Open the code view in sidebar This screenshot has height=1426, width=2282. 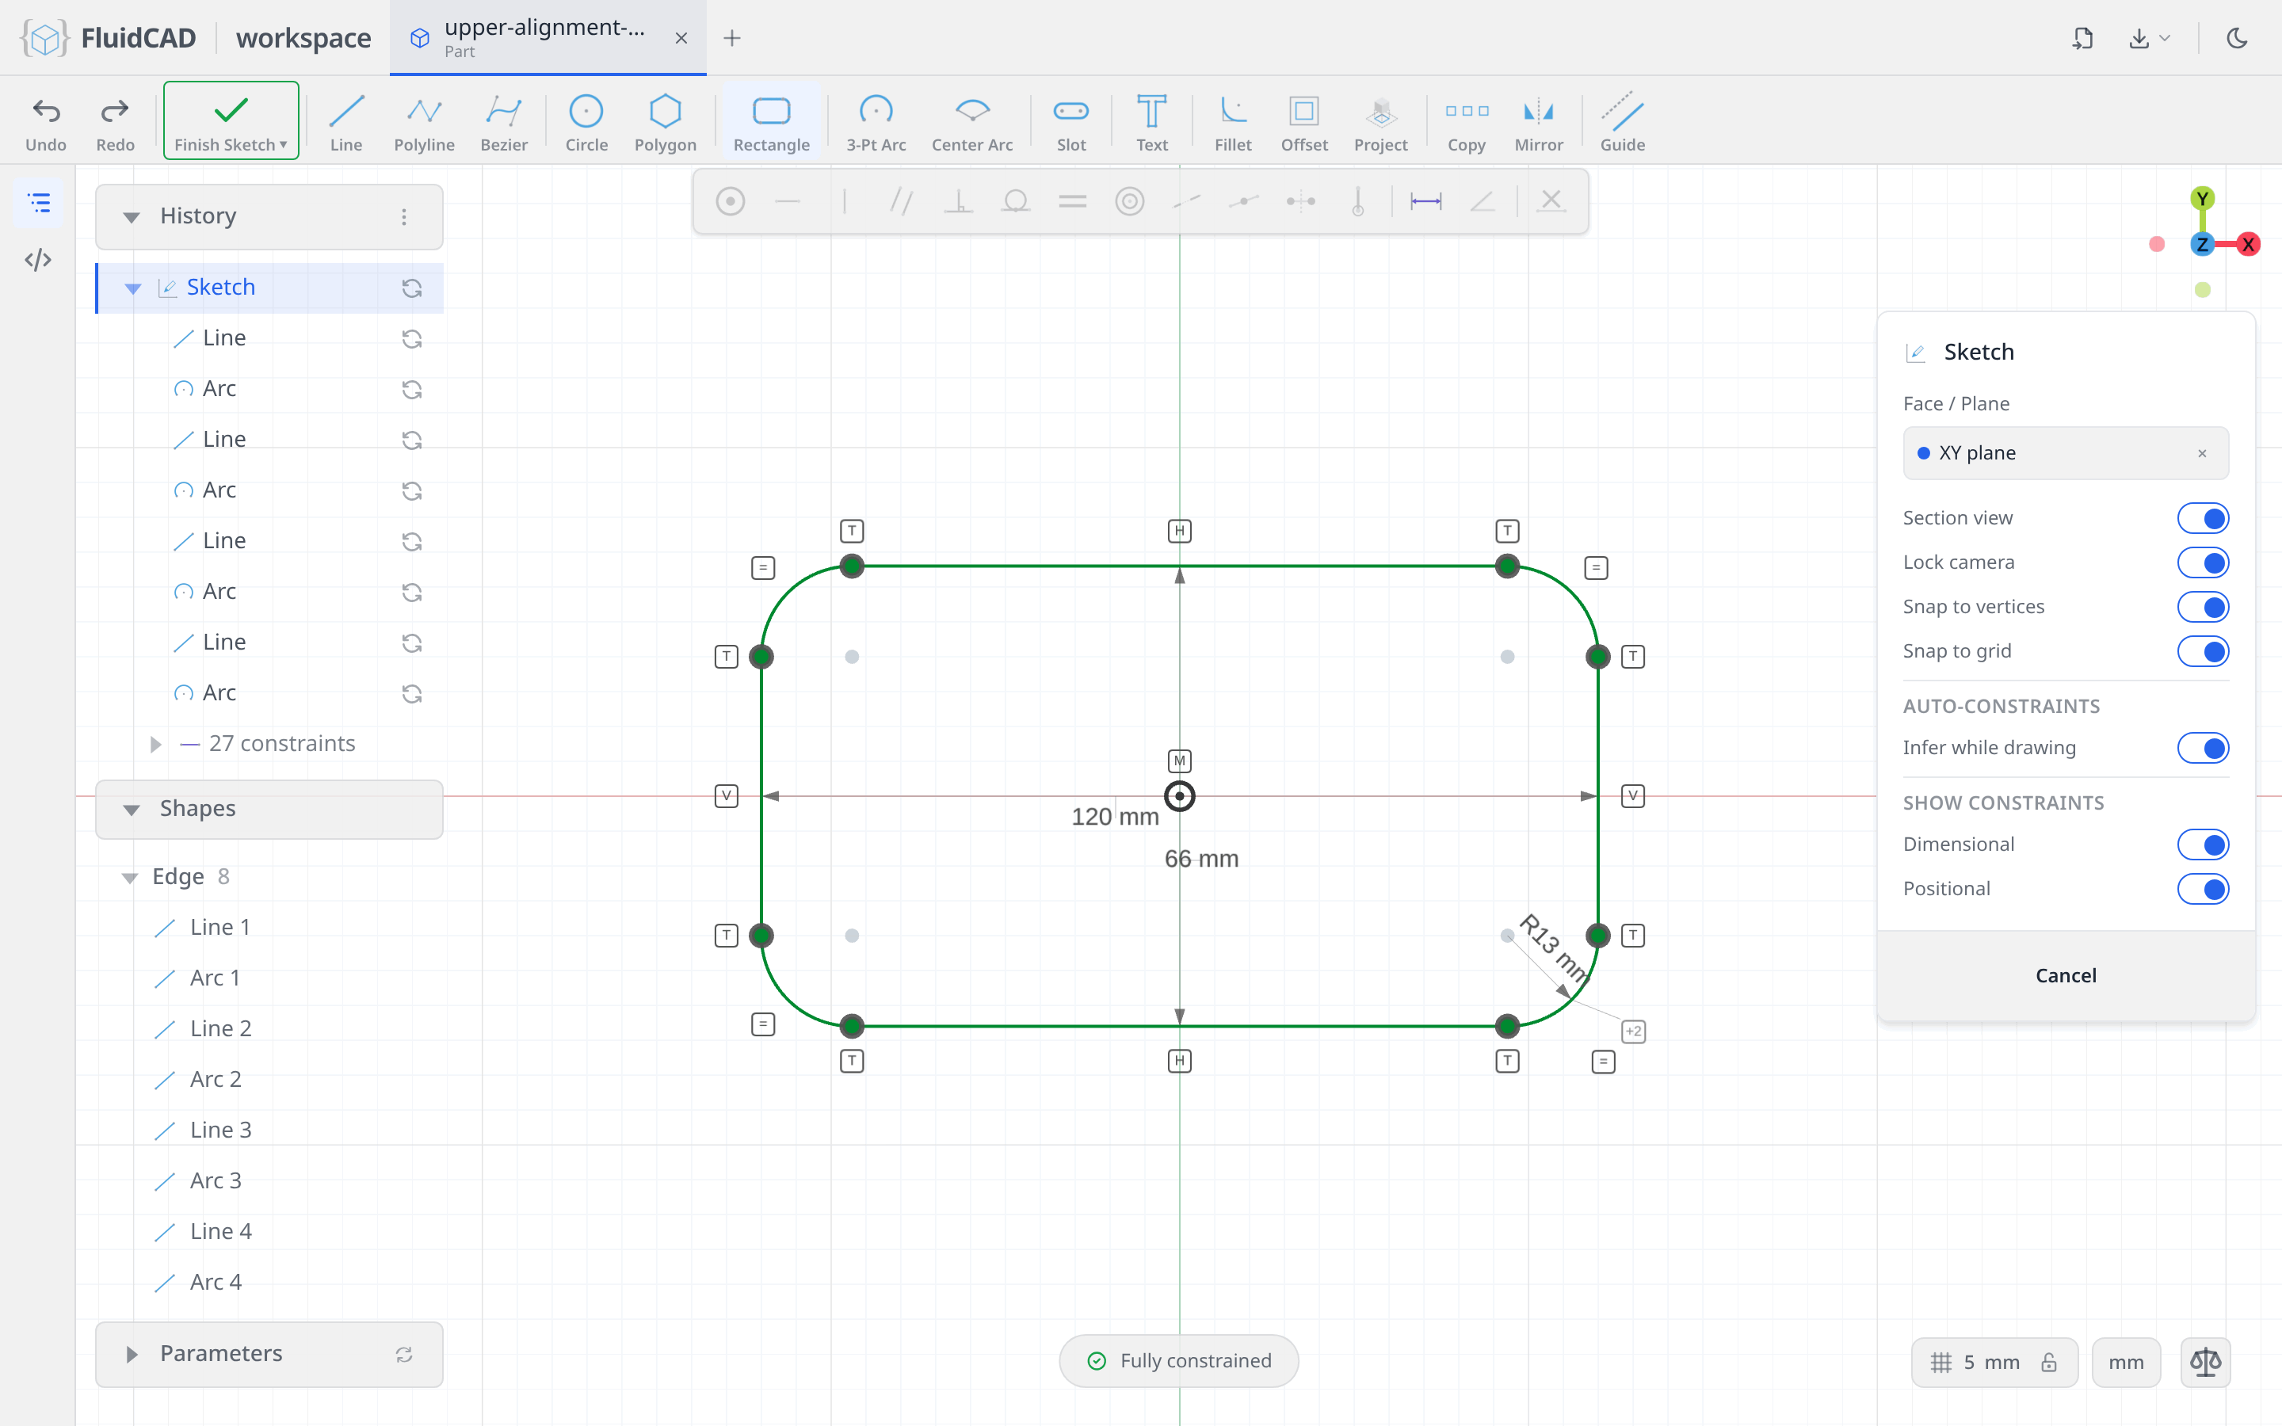(x=38, y=259)
